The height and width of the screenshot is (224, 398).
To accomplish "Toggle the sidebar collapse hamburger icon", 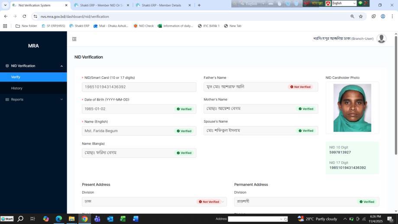I will 74,39.
